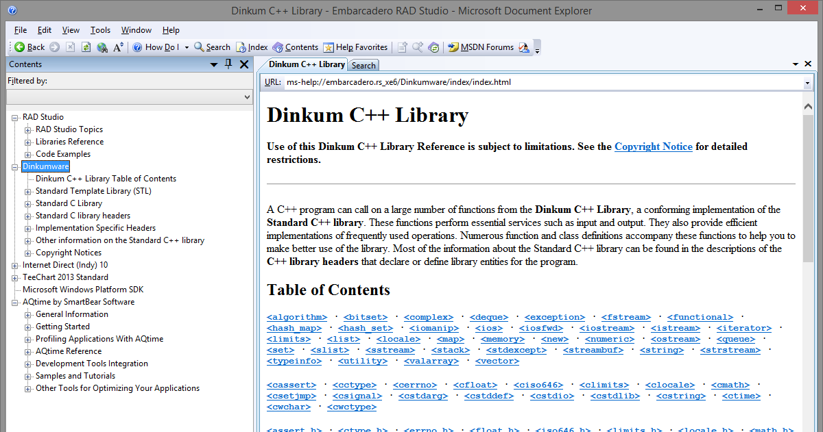Expand the TeeChart 2013 Standard node

click(x=15, y=278)
